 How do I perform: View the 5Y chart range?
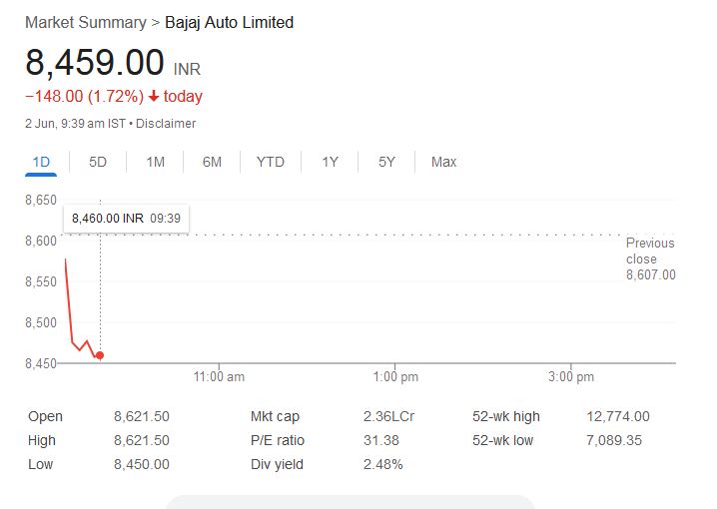tap(386, 162)
